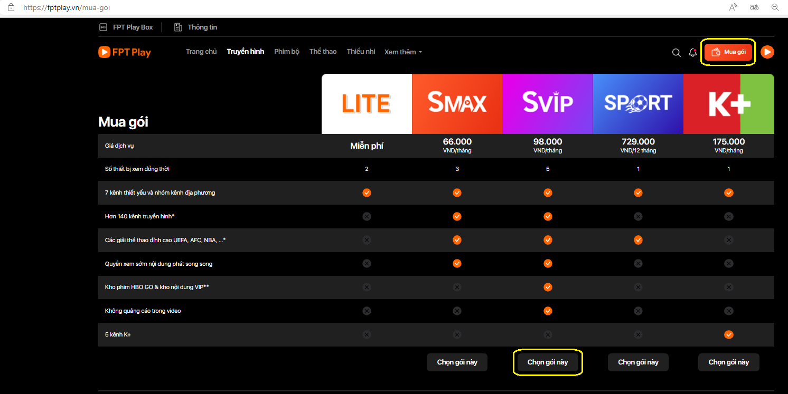
Task: Select the SMAX package banner
Action: (457, 104)
